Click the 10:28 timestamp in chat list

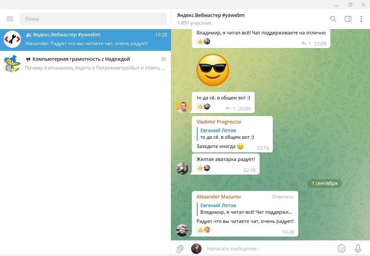tap(161, 35)
